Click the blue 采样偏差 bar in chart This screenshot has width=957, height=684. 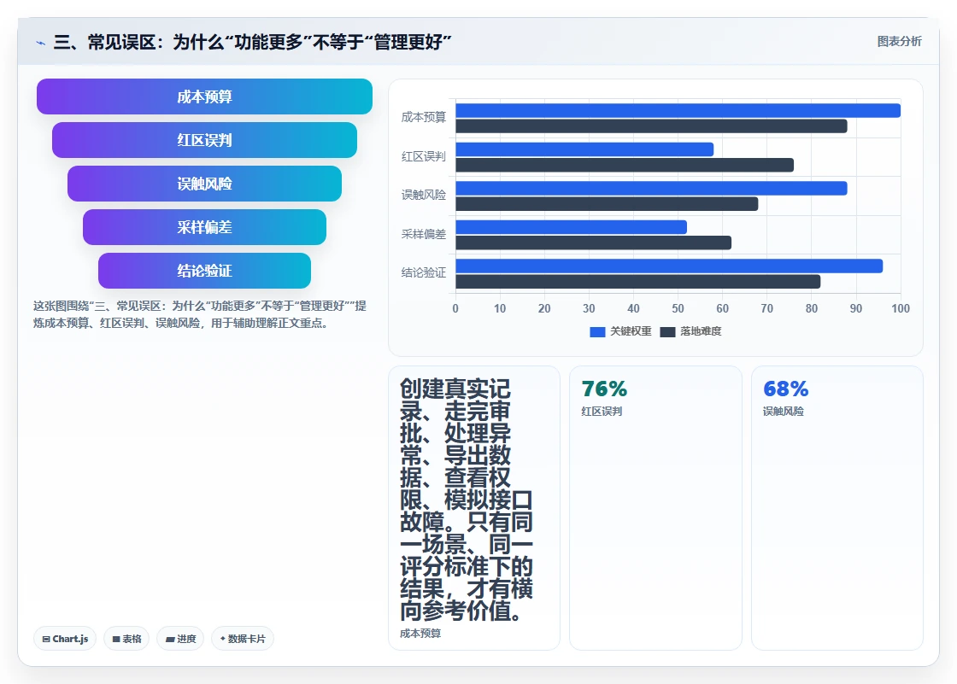572,227
